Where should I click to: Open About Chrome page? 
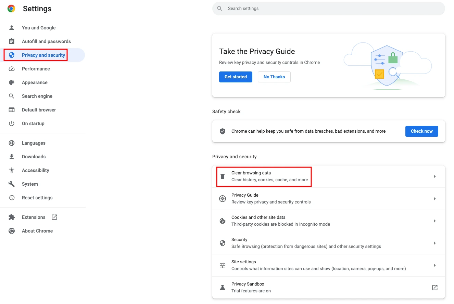(x=42, y=231)
